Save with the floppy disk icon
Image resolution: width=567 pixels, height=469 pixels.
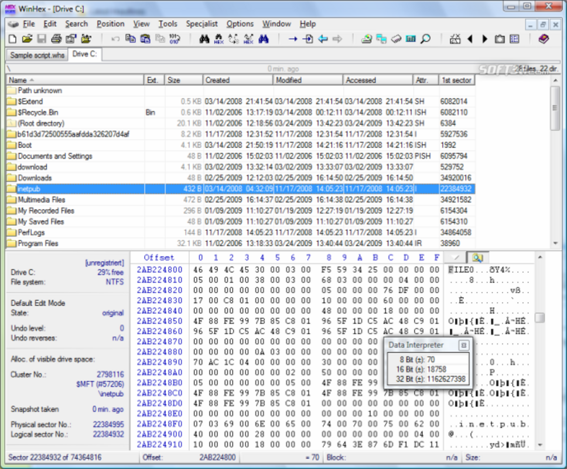click(41, 39)
